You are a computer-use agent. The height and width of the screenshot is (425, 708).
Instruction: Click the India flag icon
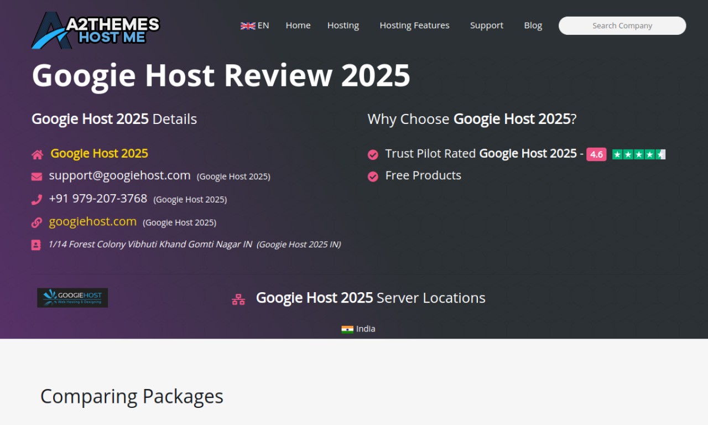(x=347, y=329)
